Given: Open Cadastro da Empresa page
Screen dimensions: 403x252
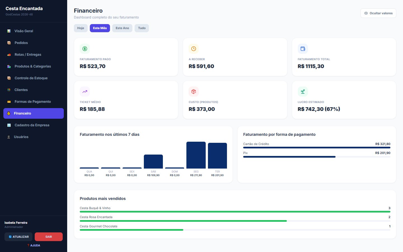Looking at the screenshot, I should click(x=34, y=125).
